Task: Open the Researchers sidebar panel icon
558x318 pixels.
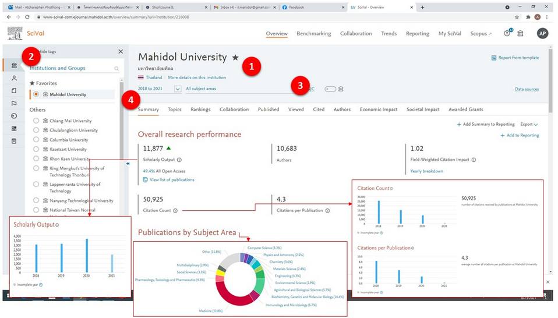Action: pyautogui.click(x=14, y=78)
